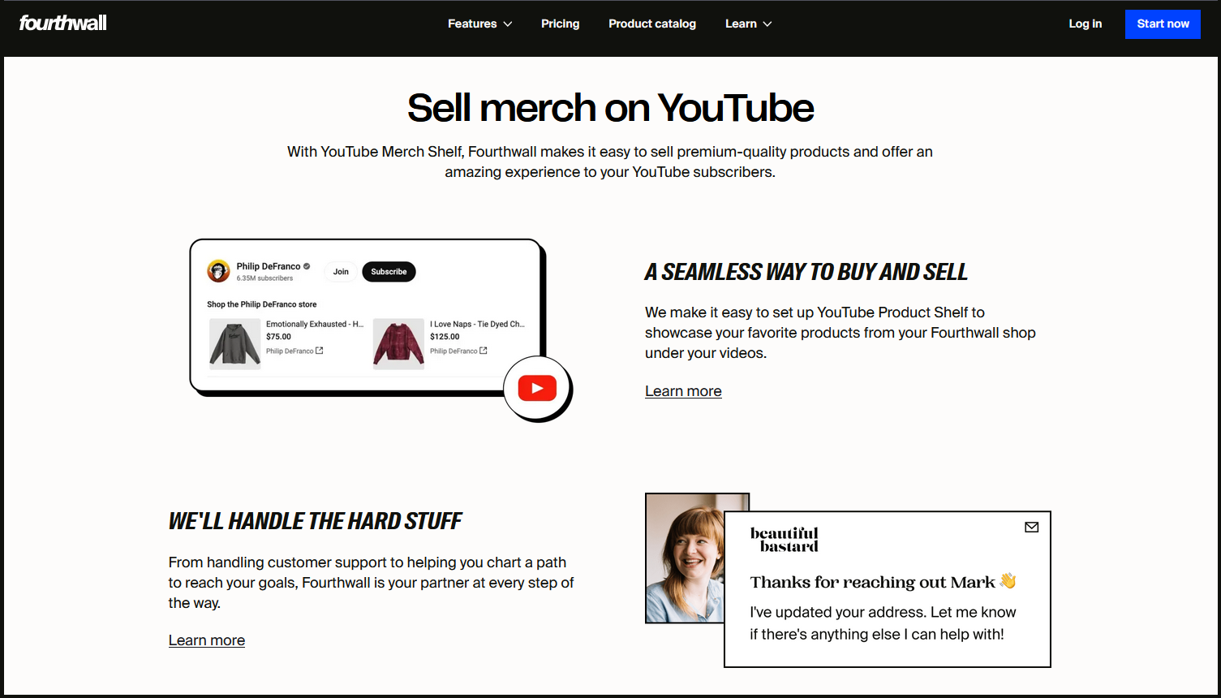The width and height of the screenshot is (1221, 698).
Task: Click the verified badge next to Philip DeFranco
Action: (x=307, y=265)
